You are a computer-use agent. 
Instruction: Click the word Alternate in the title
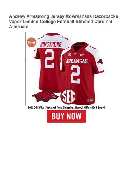19,27
